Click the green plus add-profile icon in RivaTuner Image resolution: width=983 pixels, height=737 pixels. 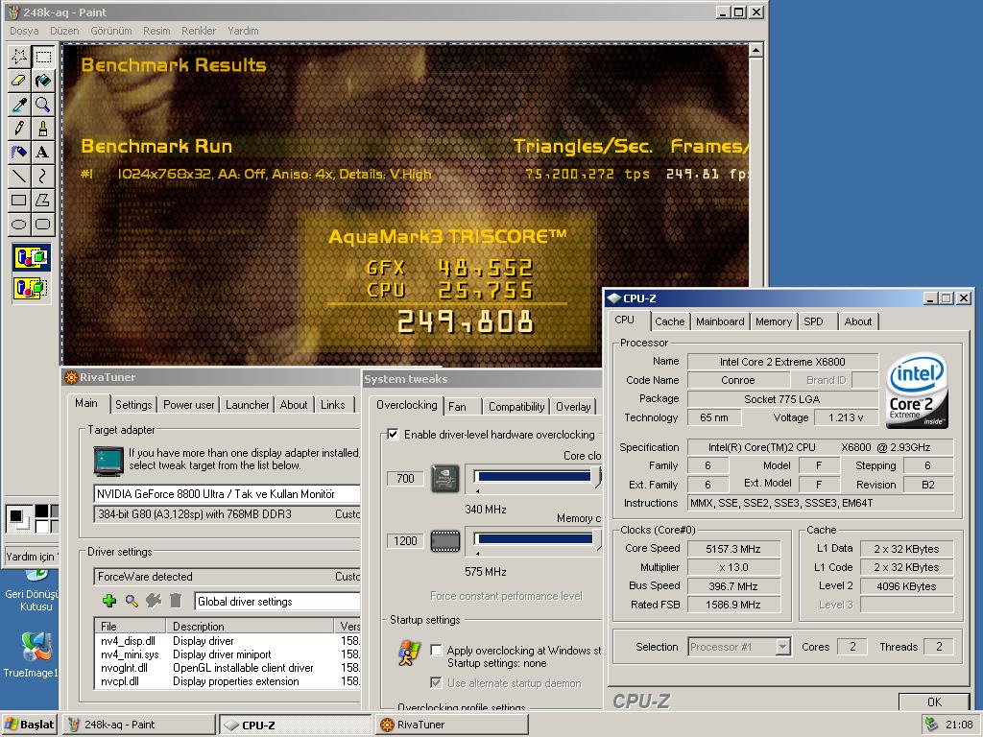109,601
